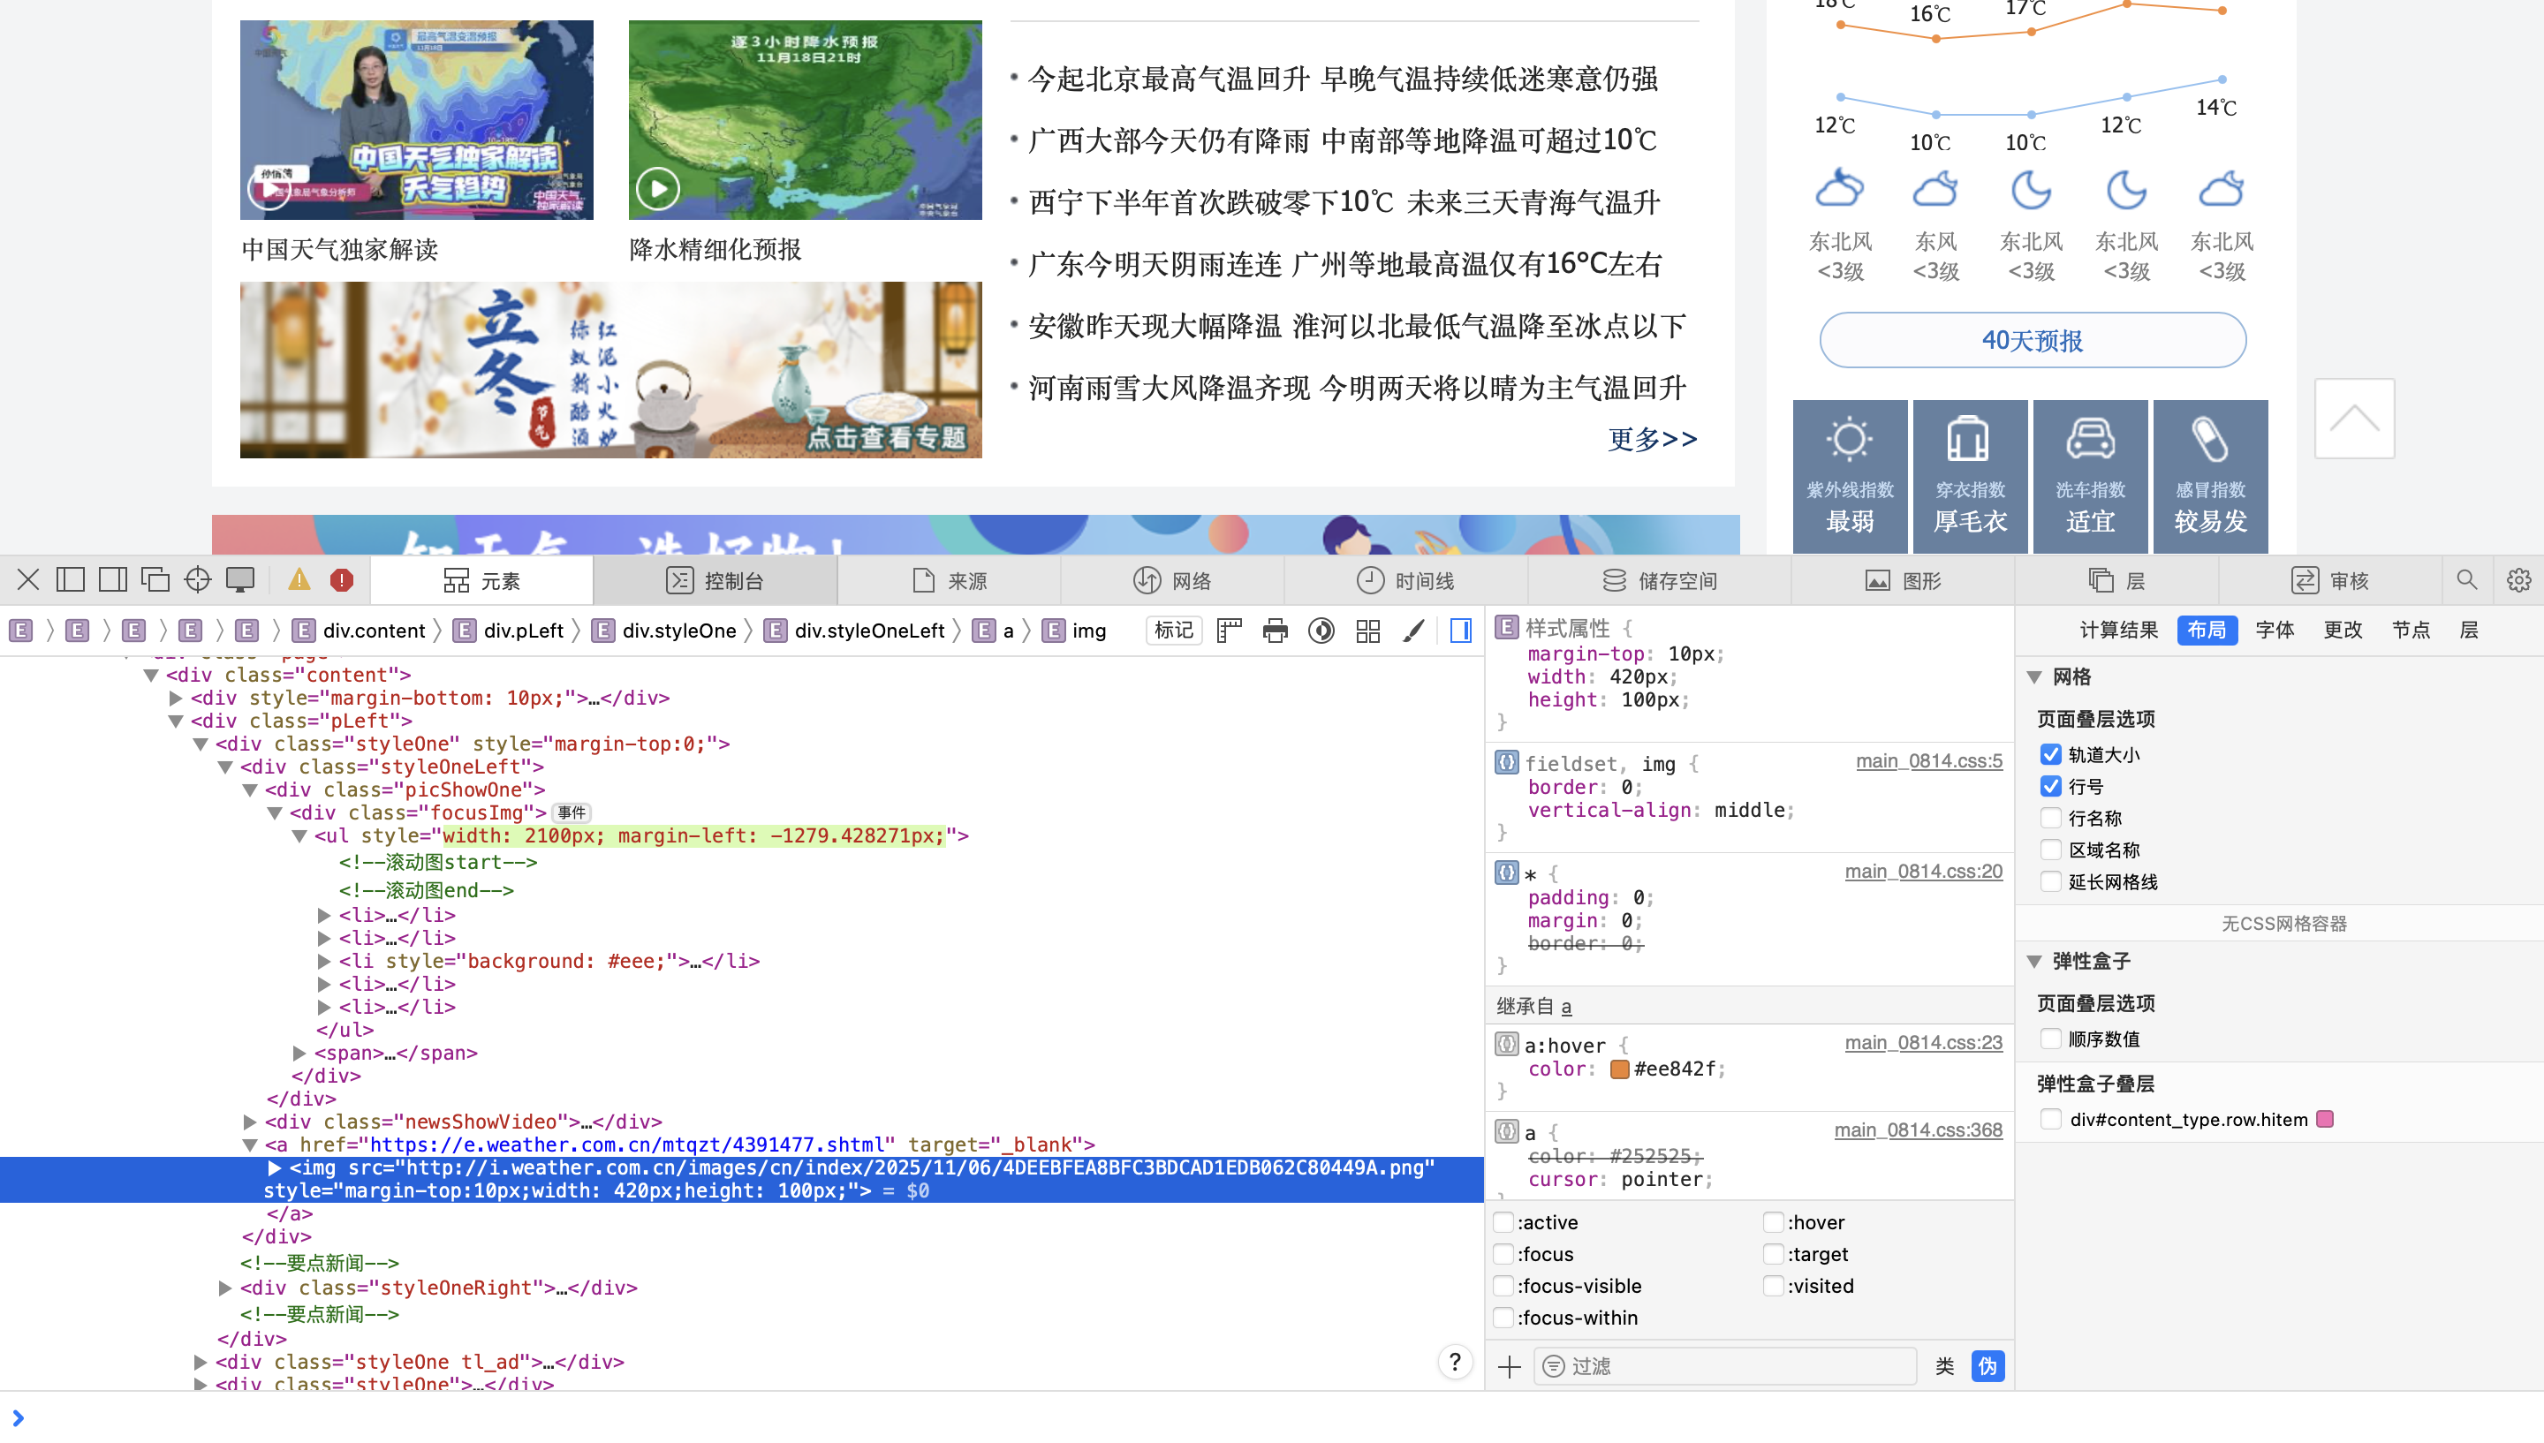
Task: Click the red error indicator icon
Action: 342,580
